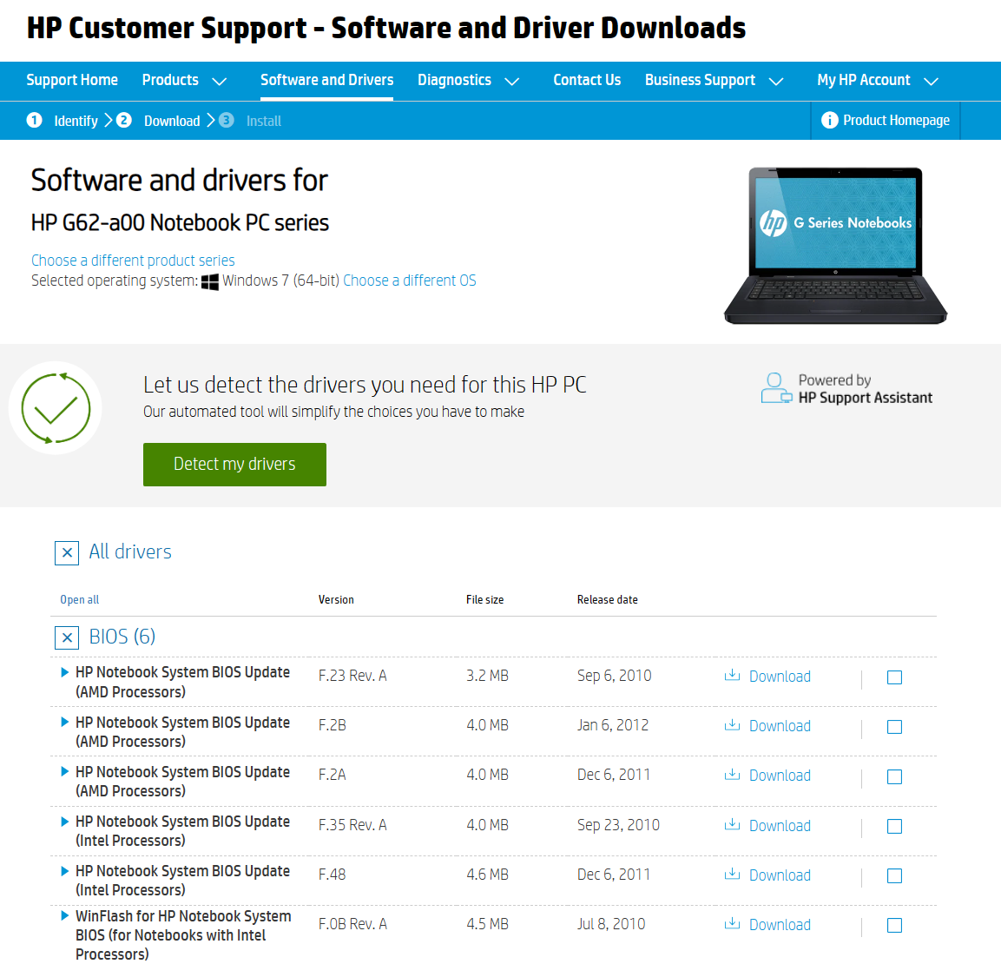Download the F.2A BIOS update
1001x964 pixels.
point(780,776)
